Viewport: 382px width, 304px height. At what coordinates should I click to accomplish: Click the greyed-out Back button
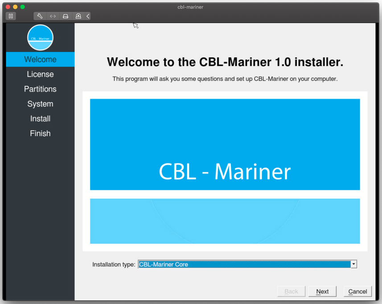pyautogui.click(x=291, y=292)
